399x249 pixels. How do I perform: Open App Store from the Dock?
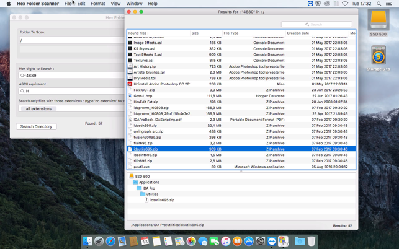click(249, 241)
